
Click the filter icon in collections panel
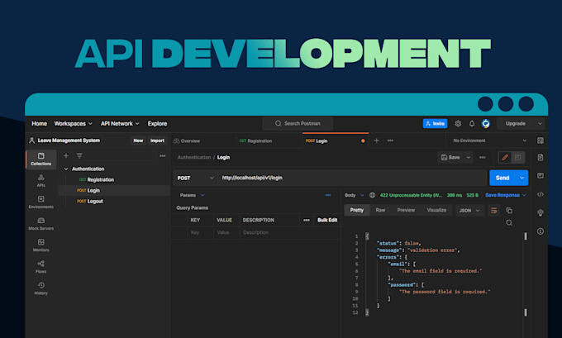(79, 156)
